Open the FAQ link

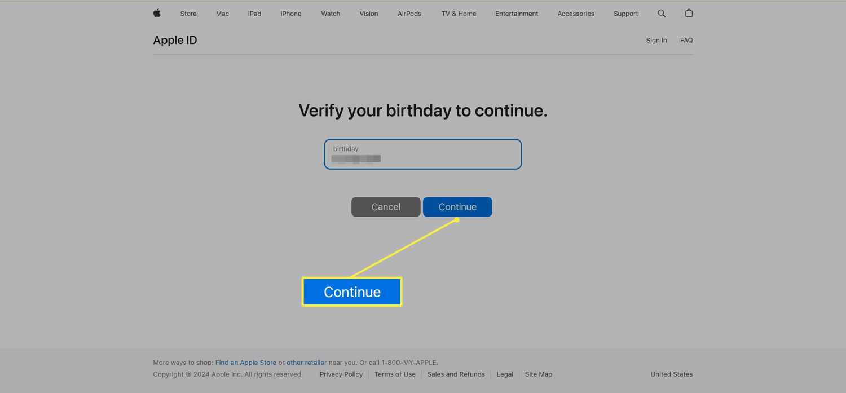(x=686, y=40)
